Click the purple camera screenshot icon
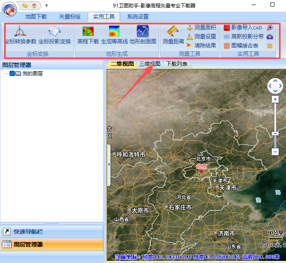The image size is (286, 263). coord(270,37)
